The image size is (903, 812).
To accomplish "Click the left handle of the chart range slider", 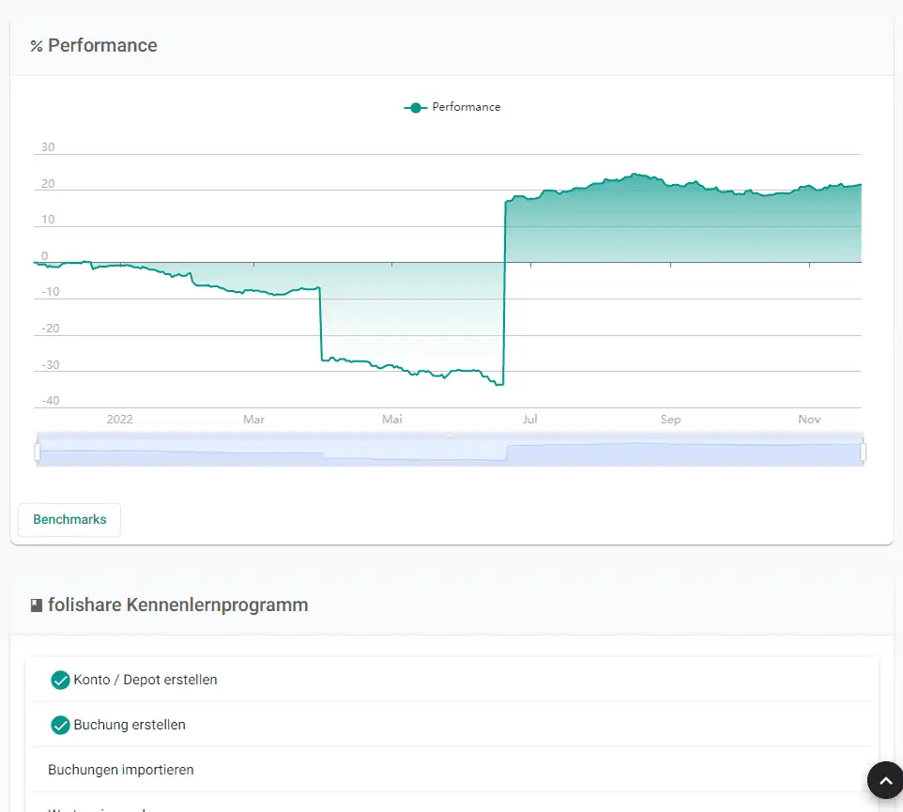I will (x=38, y=452).
